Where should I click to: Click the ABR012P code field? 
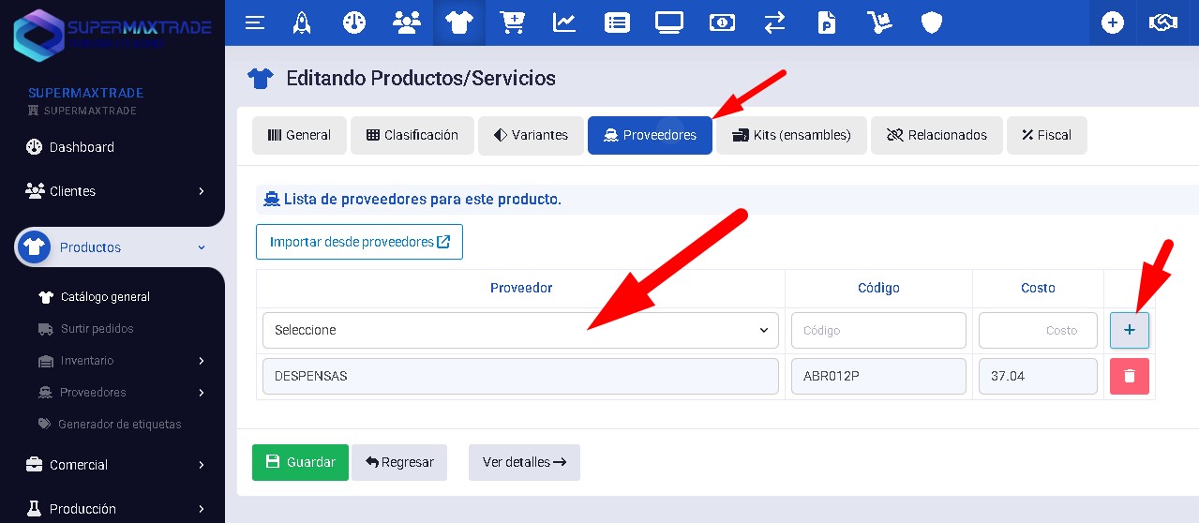click(878, 376)
